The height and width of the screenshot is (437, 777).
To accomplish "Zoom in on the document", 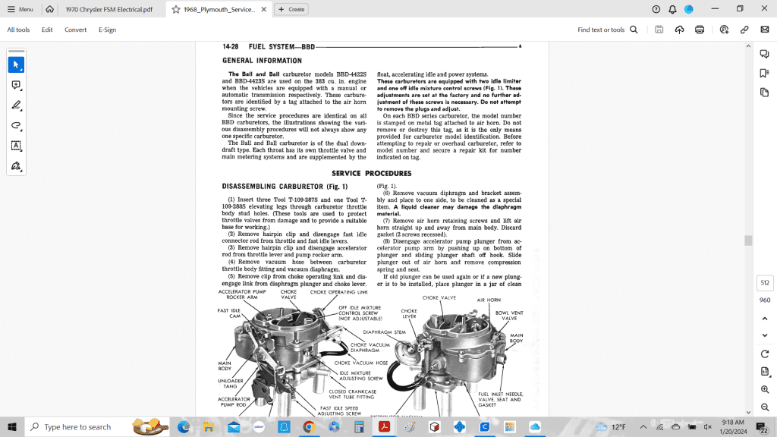I will click(764, 388).
